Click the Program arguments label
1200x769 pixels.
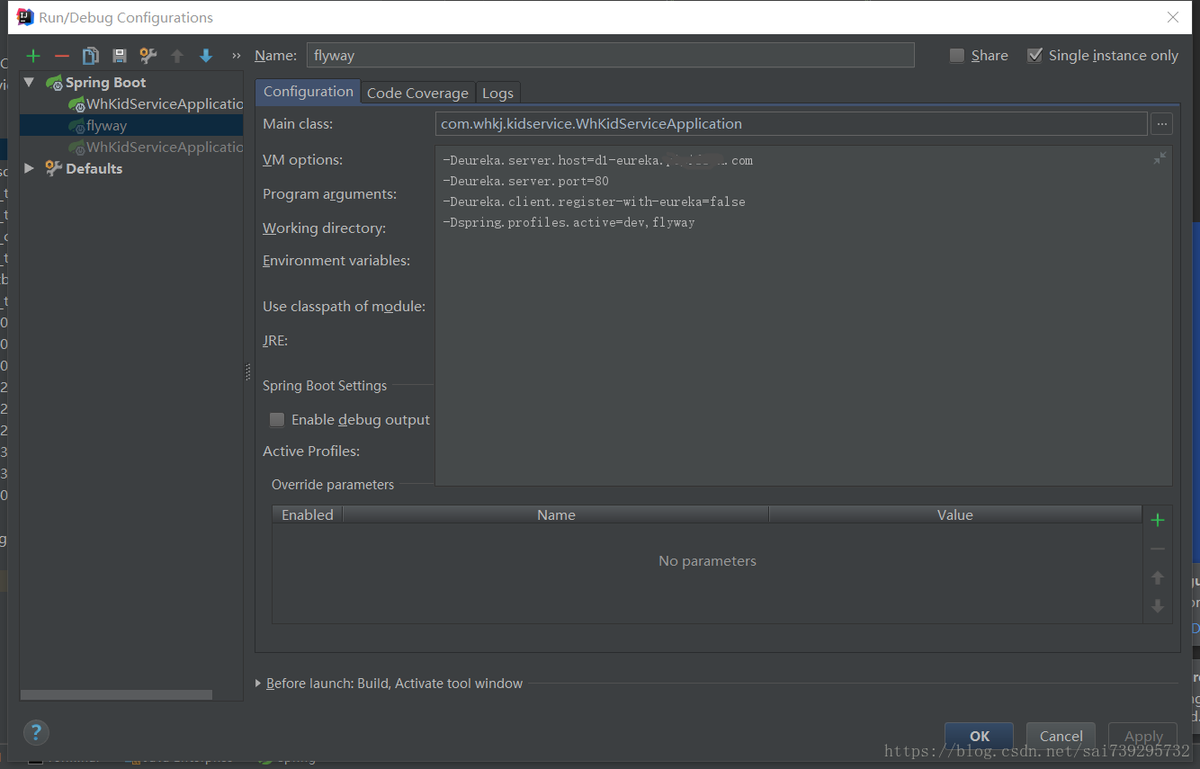tap(329, 193)
